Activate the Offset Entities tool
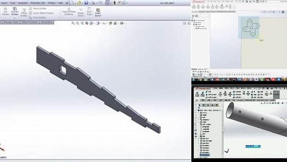This screenshot has width=287, height=162. click(x=24, y=13)
